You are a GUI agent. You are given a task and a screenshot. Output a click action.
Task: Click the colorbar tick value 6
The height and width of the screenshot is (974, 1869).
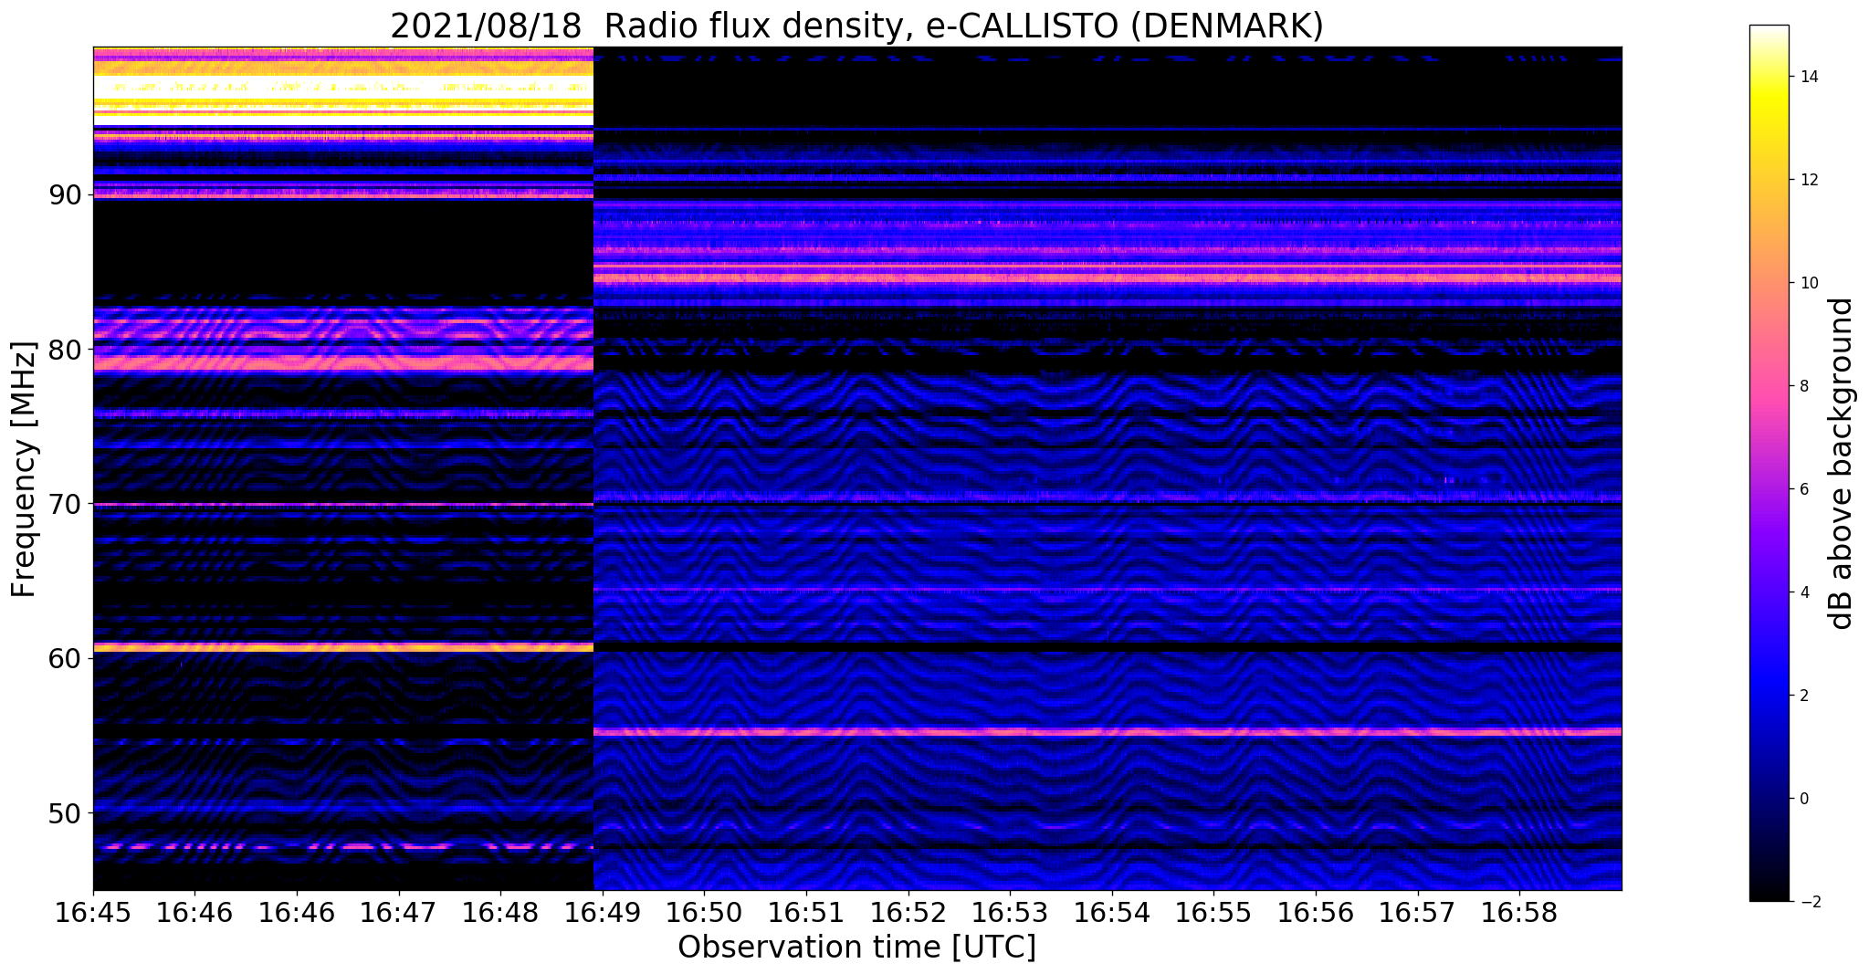pyautogui.click(x=1802, y=489)
